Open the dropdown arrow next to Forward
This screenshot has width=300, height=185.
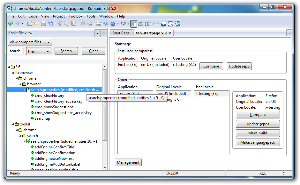22,24
